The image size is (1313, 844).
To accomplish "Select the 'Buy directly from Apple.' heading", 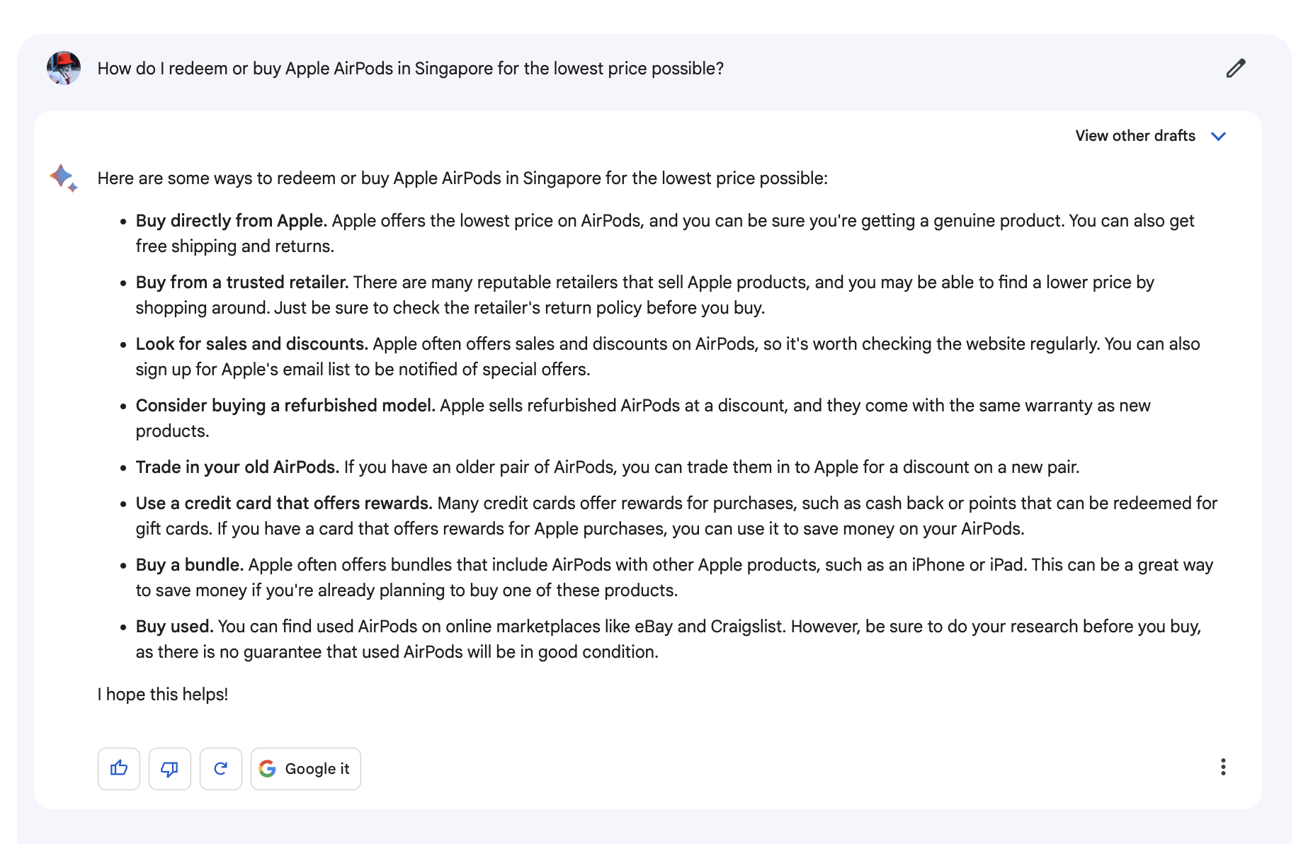I will [232, 220].
